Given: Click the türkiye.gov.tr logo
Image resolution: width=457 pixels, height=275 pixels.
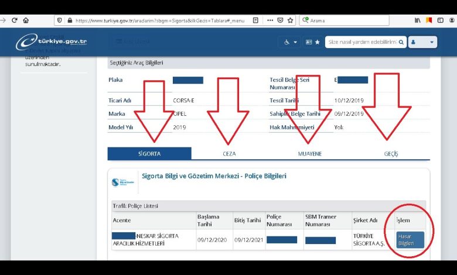Looking at the screenshot, I should (x=52, y=42).
